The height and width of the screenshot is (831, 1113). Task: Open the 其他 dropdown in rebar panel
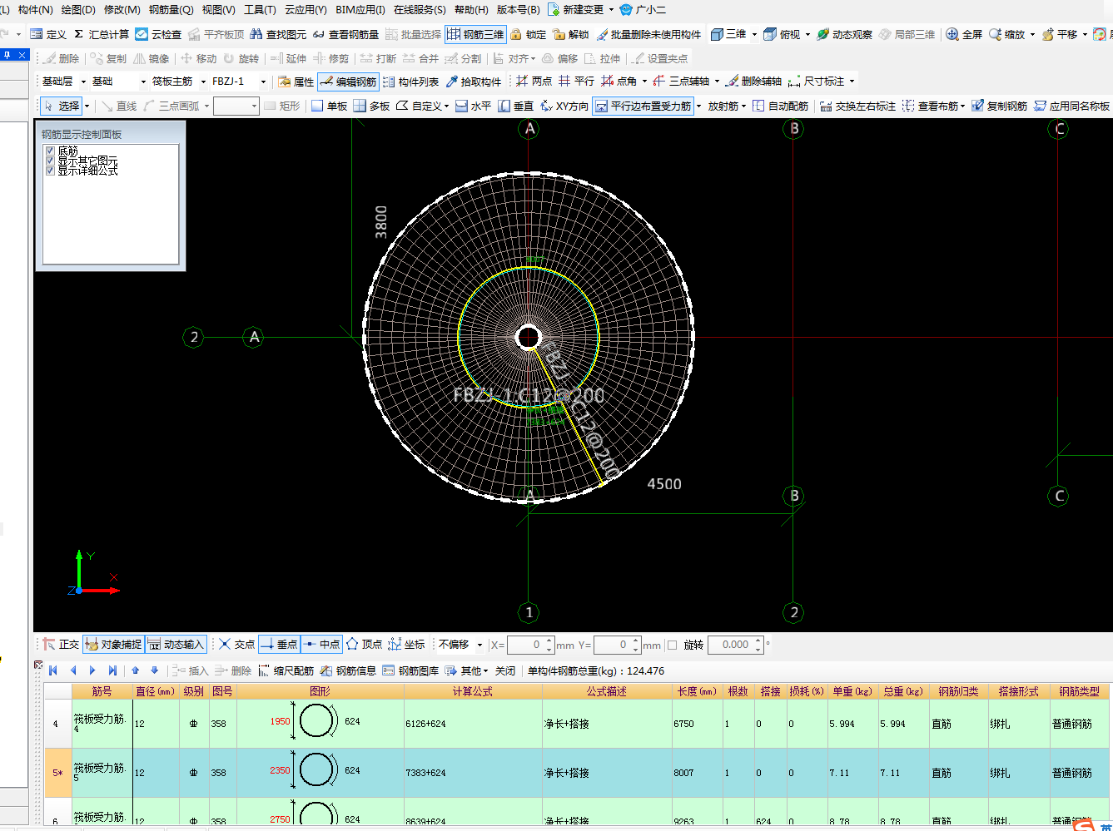coord(466,670)
